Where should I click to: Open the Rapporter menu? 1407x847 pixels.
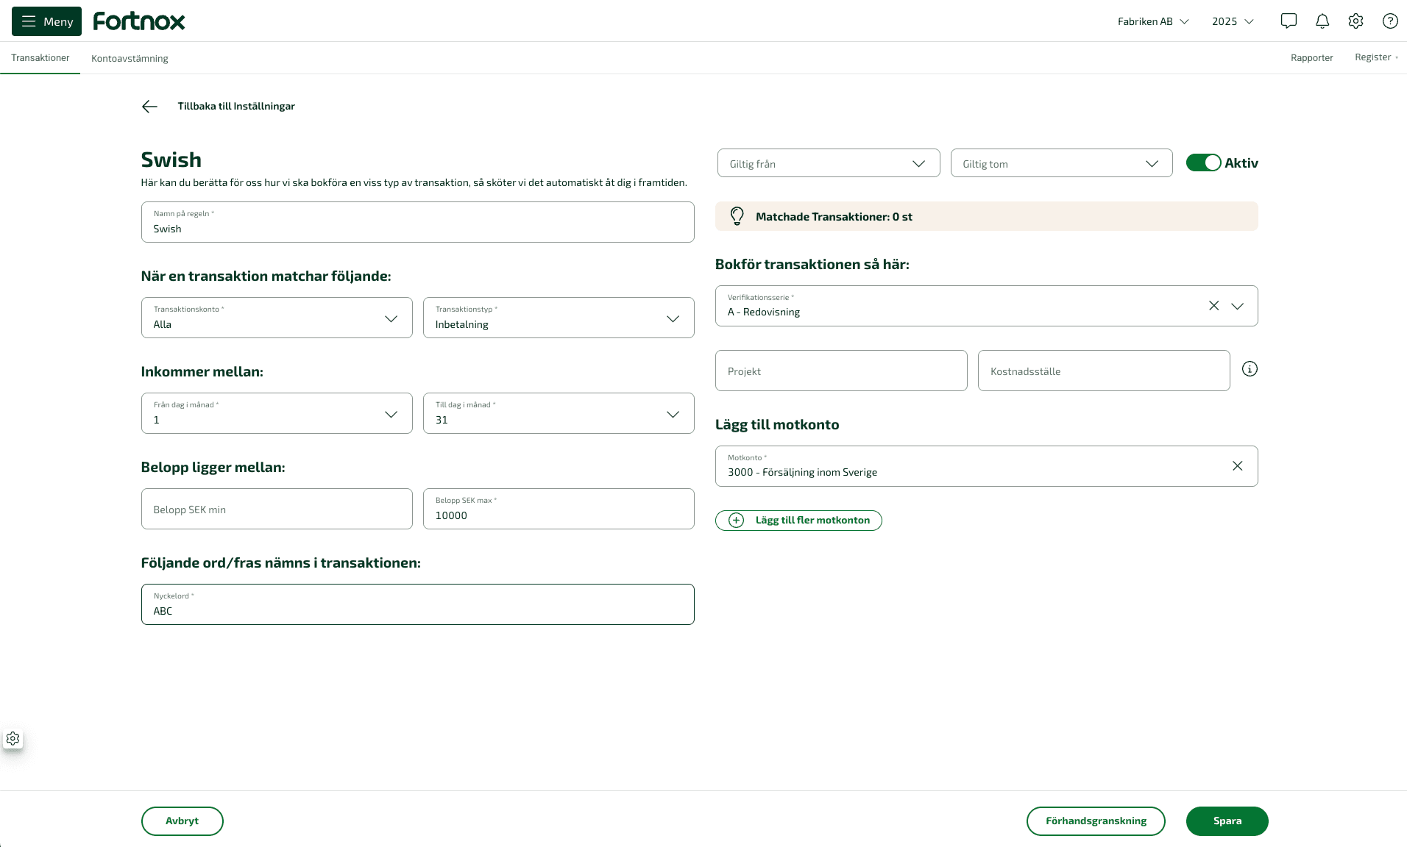pos(1311,58)
